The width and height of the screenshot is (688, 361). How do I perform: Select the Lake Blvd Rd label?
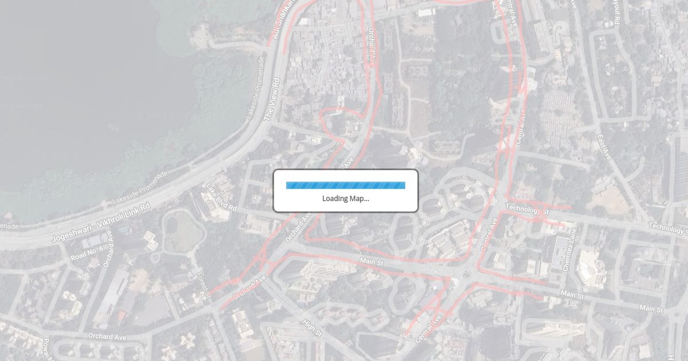click(222, 197)
